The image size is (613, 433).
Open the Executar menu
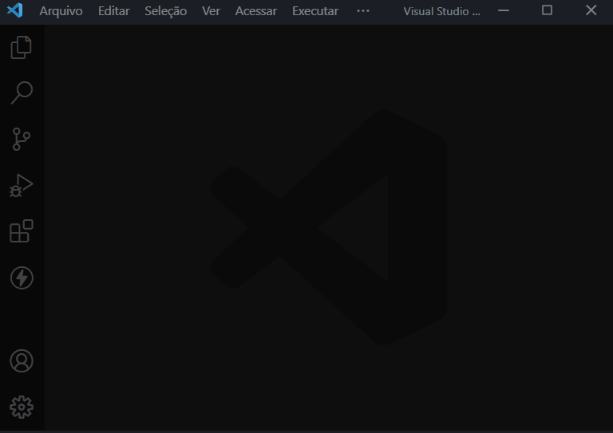point(314,11)
